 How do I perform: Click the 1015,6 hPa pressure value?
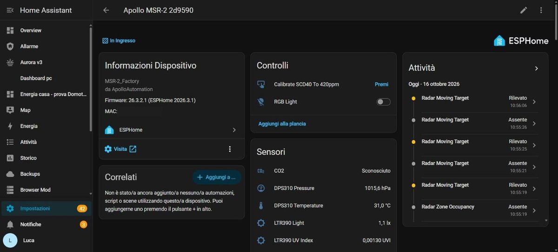pos(378,188)
